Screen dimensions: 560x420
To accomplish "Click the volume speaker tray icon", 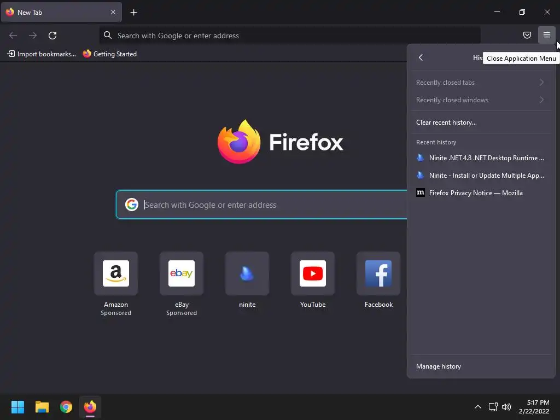I will (506, 407).
